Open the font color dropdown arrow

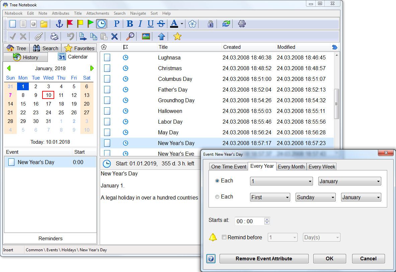click(x=182, y=24)
